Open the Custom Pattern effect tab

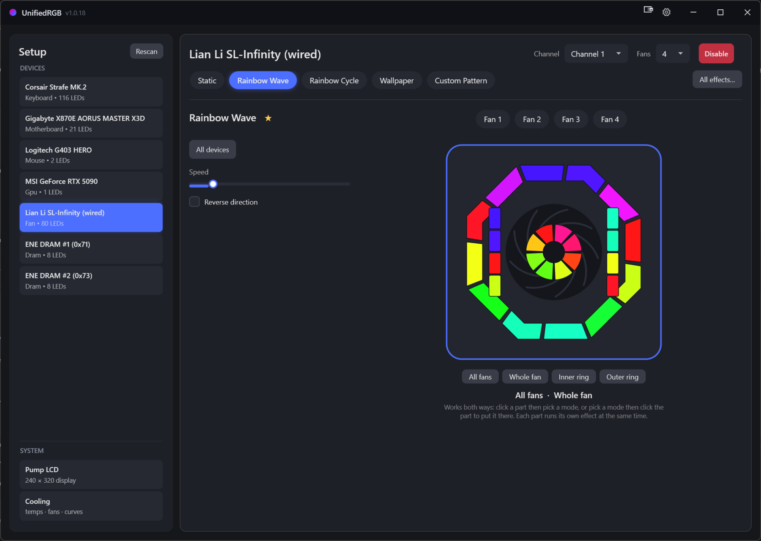coord(461,80)
